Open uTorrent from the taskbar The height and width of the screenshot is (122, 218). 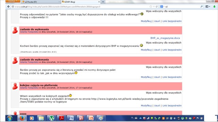[51, 118]
